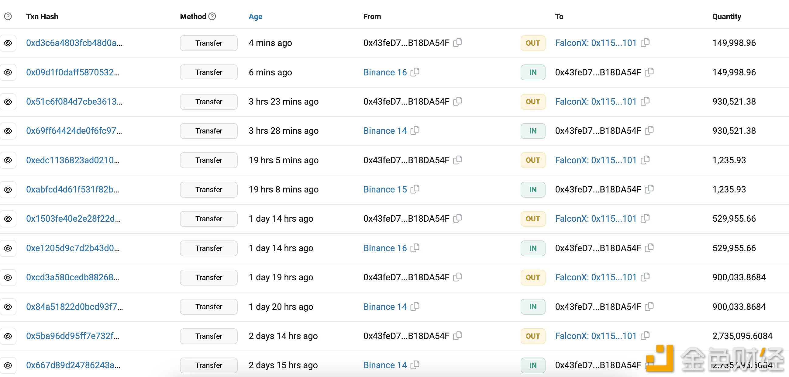Copy From address in 4 mins ago row
Screen dimensions: 789x377
point(458,42)
